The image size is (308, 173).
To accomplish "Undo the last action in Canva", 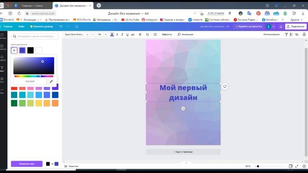I will 61,26.
